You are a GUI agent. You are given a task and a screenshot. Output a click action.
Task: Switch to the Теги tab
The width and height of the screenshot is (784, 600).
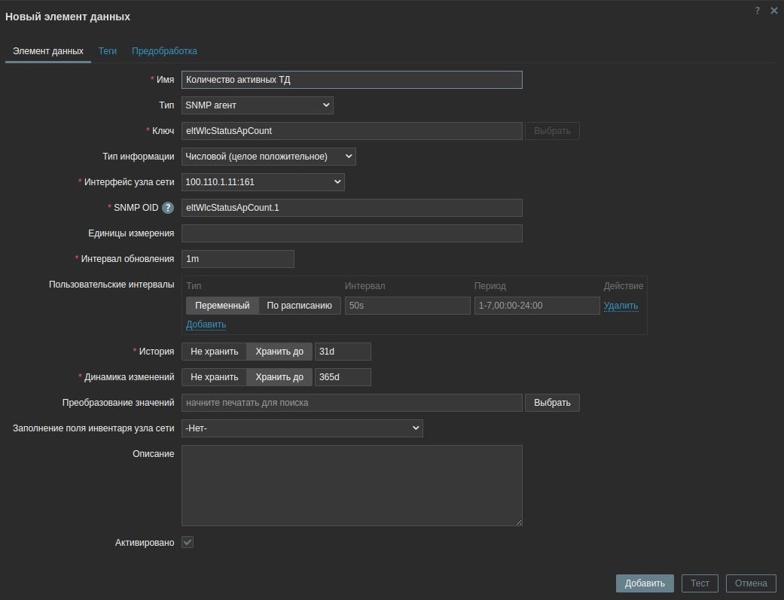[x=108, y=51]
